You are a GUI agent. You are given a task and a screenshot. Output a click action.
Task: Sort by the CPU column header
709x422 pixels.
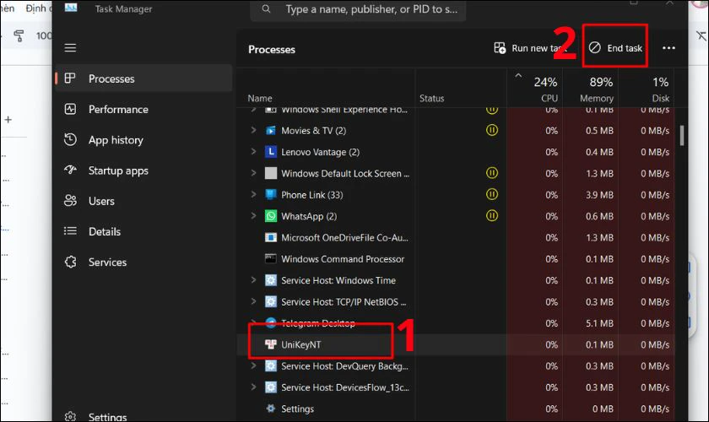click(x=535, y=89)
